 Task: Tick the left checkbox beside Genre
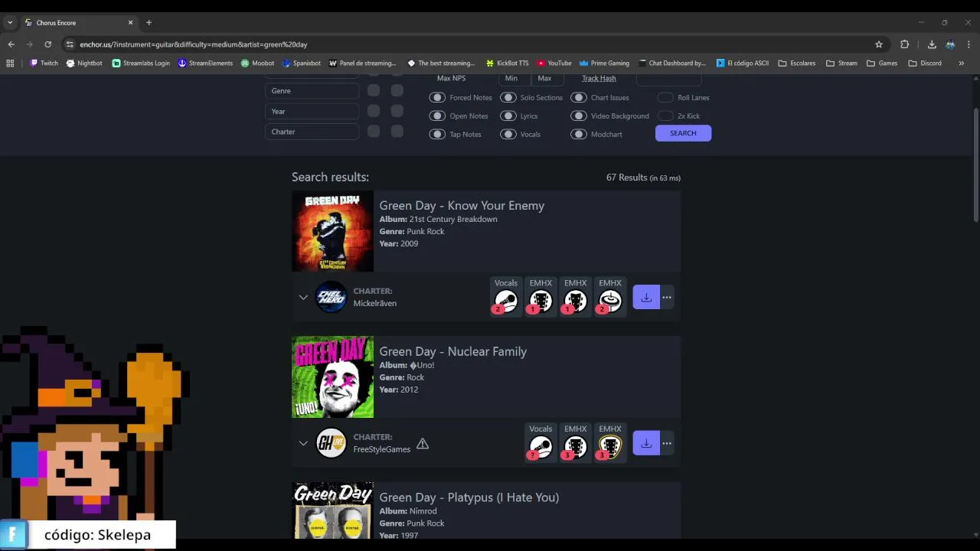pos(374,90)
